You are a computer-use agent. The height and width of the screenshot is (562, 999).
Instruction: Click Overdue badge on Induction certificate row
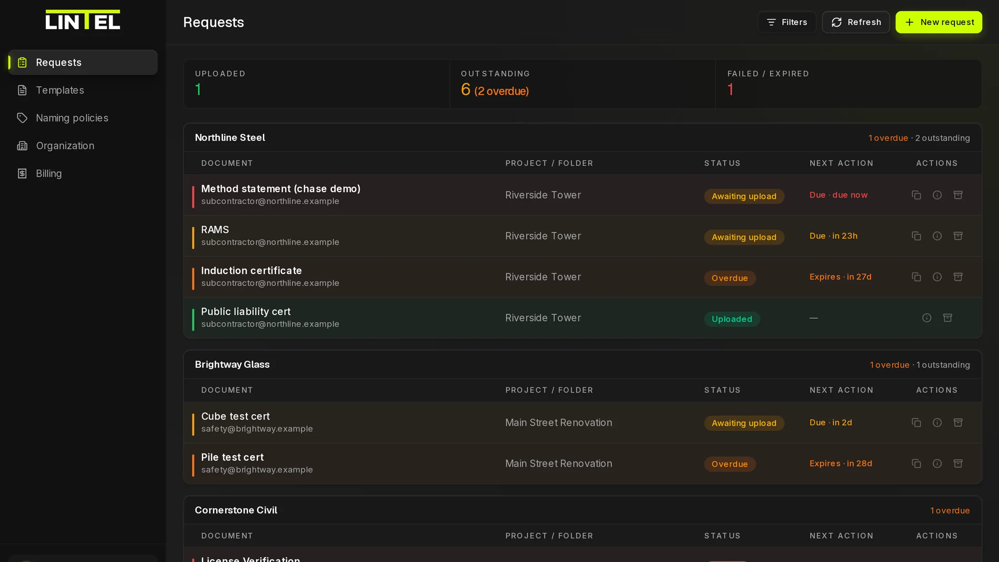(730, 278)
